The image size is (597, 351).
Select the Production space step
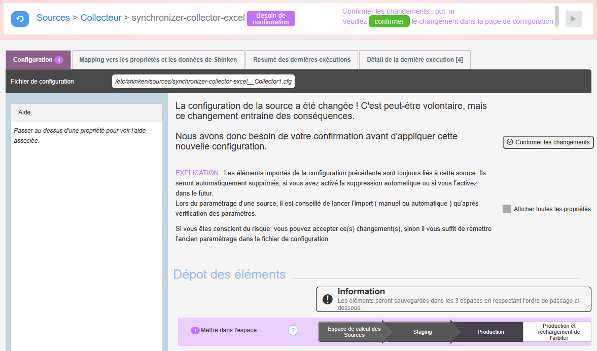490,332
